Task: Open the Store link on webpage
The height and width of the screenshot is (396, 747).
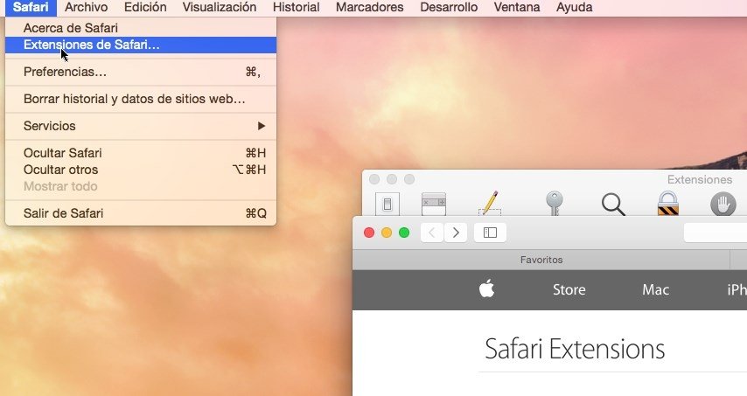Action: point(569,290)
